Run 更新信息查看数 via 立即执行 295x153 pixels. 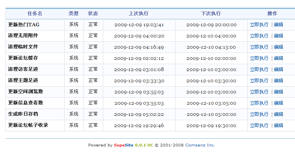259,103
